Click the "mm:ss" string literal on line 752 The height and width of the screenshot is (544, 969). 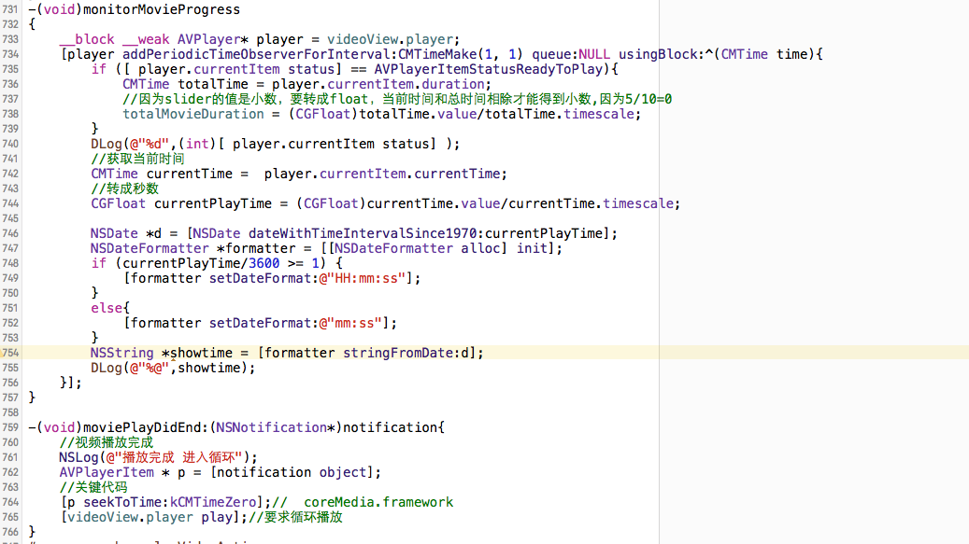pos(350,323)
